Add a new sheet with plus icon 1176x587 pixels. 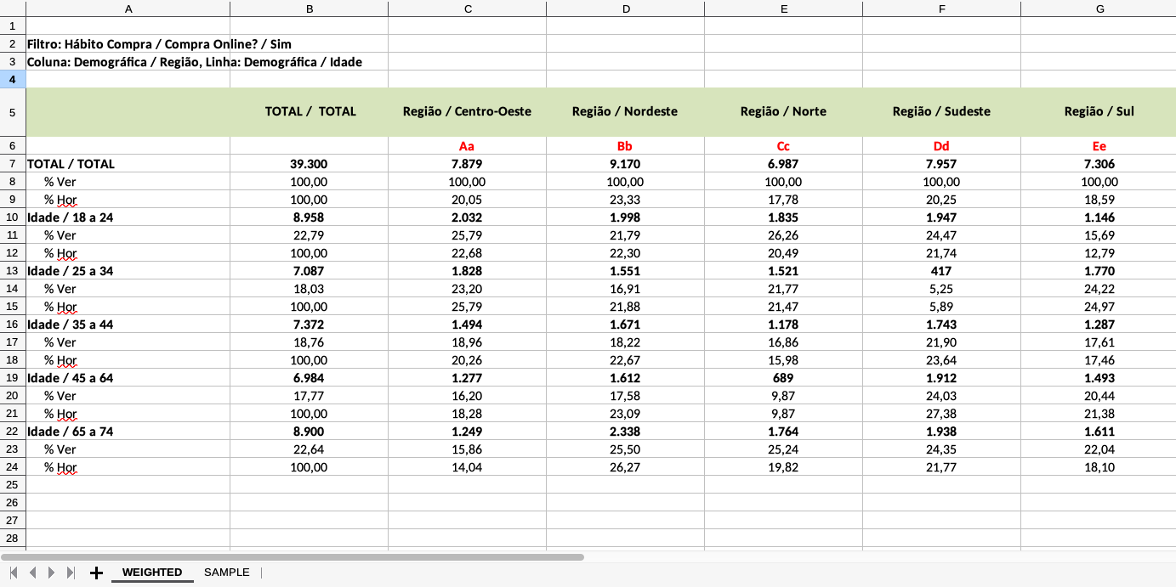(x=96, y=573)
